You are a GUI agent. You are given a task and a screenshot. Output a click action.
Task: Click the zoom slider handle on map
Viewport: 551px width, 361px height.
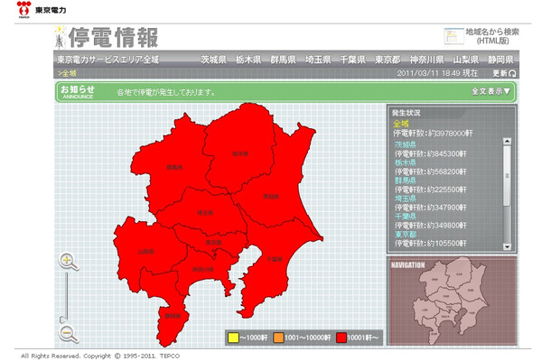(64, 318)
